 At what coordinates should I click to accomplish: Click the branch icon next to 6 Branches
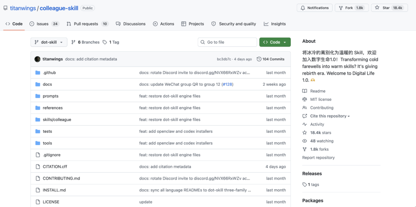[x=74, y=42]
